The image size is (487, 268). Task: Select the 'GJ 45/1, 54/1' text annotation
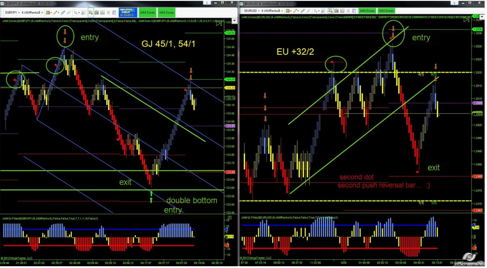click(x=168, y=44)
